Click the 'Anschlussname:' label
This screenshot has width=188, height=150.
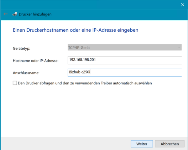(x=26, y=73)
